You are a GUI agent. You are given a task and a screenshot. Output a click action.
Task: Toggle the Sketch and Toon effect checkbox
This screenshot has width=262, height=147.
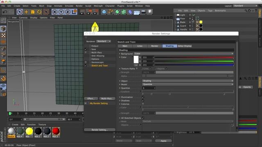coord(86,66)
